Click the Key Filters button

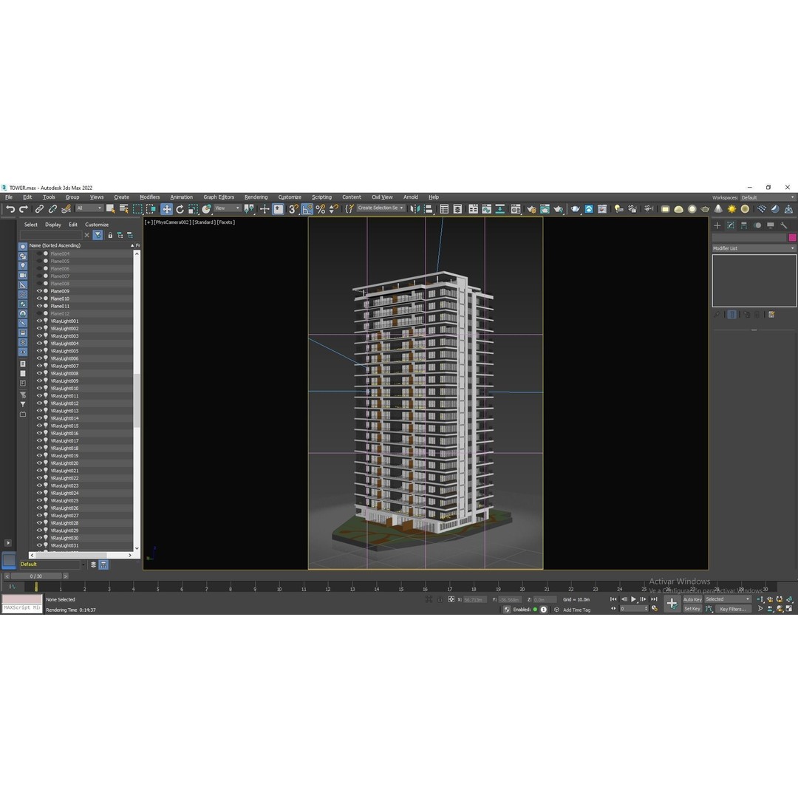(x=733, y=609)
